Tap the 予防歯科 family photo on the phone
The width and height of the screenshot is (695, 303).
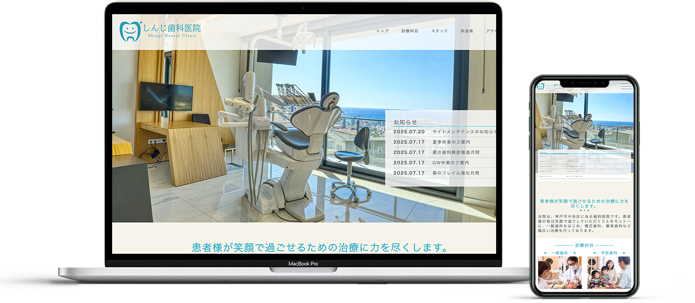[609, 273]
